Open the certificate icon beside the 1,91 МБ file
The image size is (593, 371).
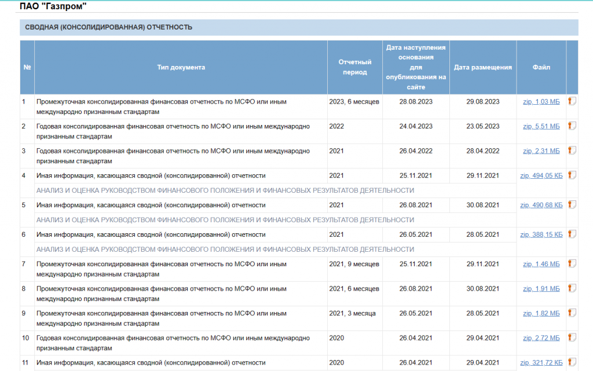pos(572,288)
